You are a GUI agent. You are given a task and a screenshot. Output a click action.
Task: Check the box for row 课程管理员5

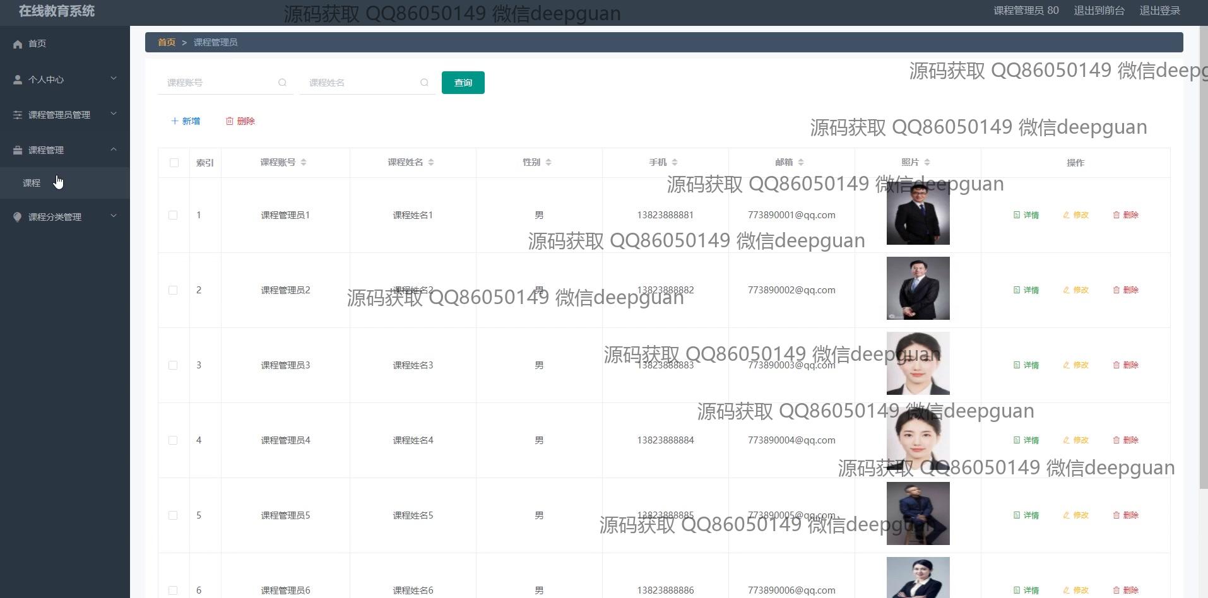click(x=173, y=515)
